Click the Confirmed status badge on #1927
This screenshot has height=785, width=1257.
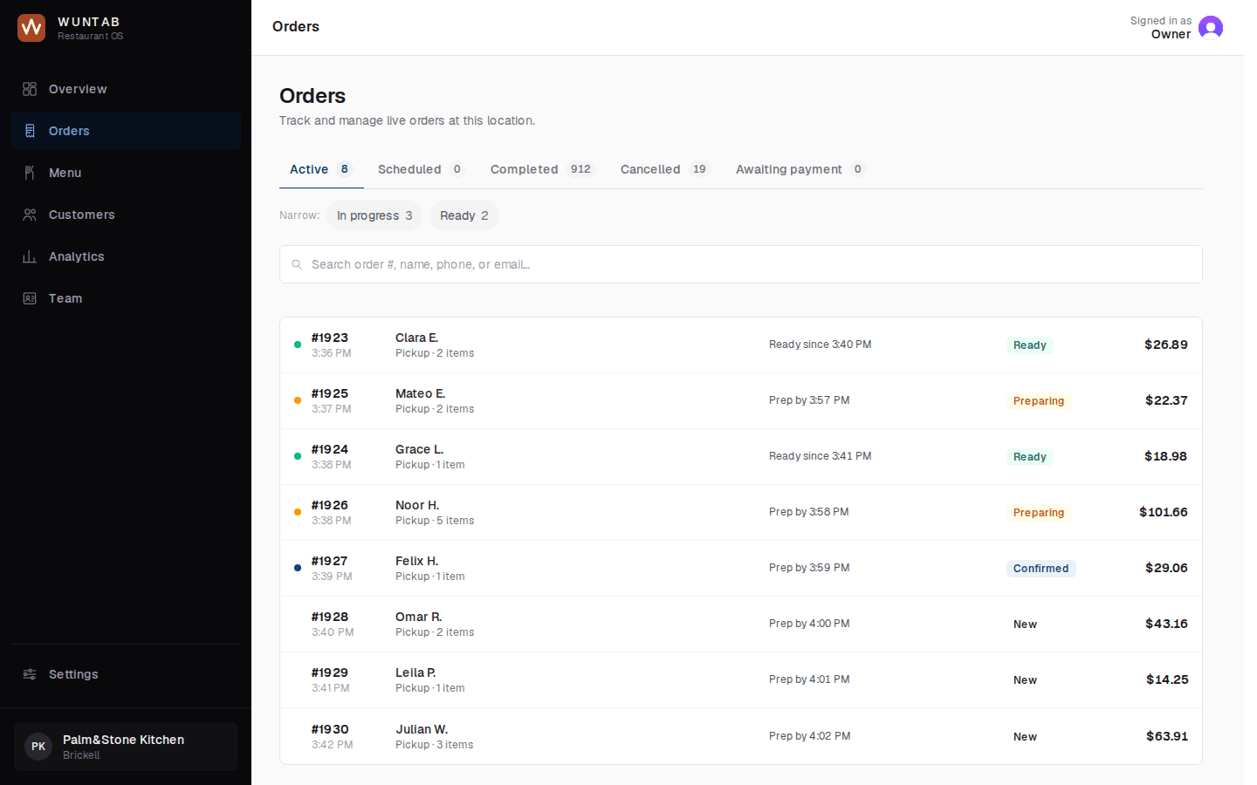click(x=1041, y=569)
